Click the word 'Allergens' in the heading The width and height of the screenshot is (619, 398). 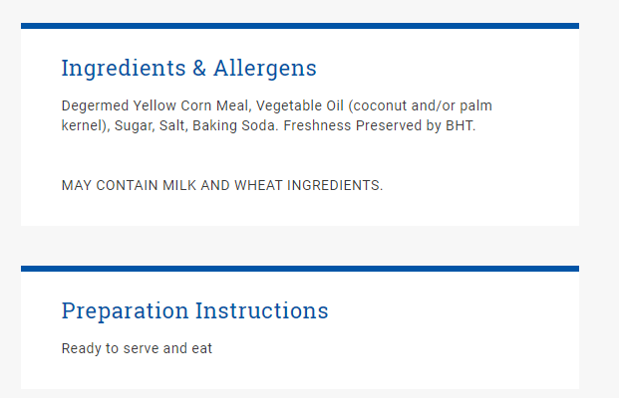(x=265, y=69)
